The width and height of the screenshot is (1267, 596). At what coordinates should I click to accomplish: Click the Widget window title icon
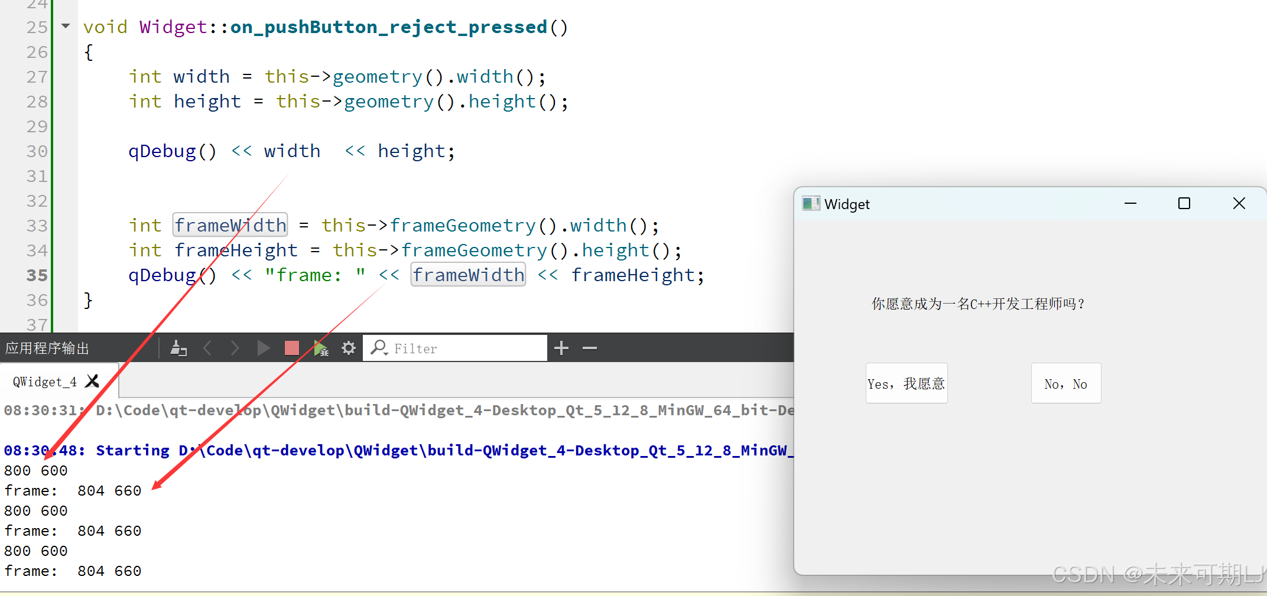tap(811, 204)
